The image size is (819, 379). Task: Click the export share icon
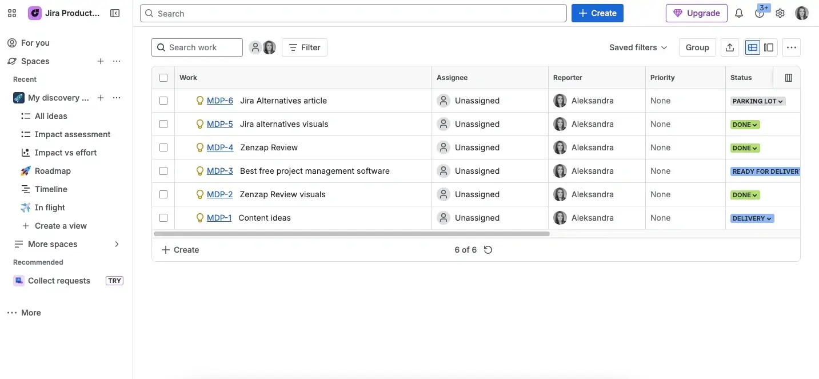pyautogui.click(x=730, y=47)
